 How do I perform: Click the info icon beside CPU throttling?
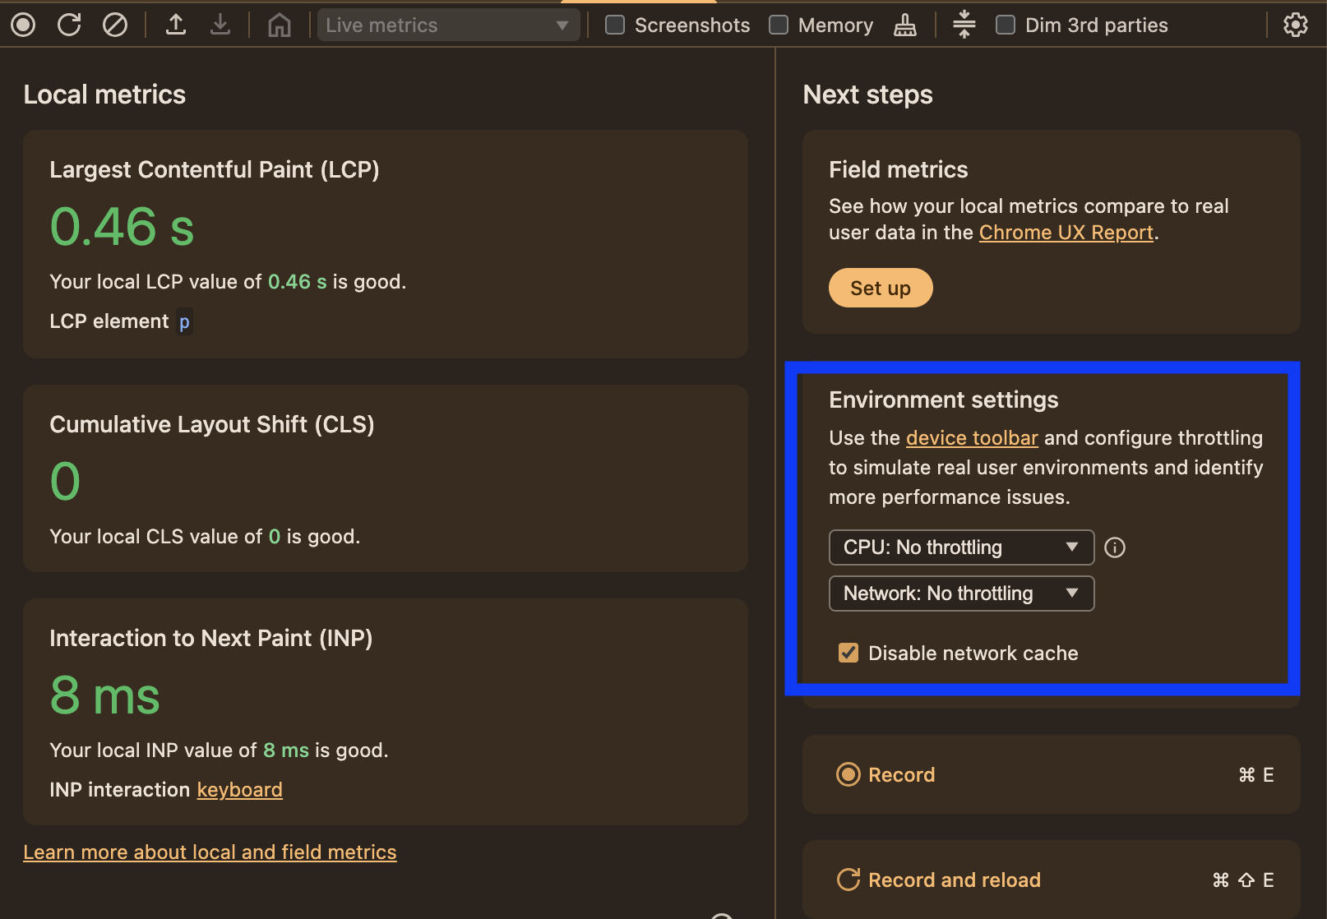(1114, 547)
